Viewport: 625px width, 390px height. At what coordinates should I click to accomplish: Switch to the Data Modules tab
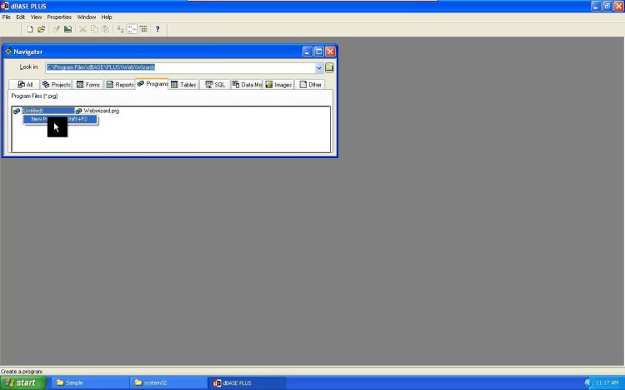point(247,85)
